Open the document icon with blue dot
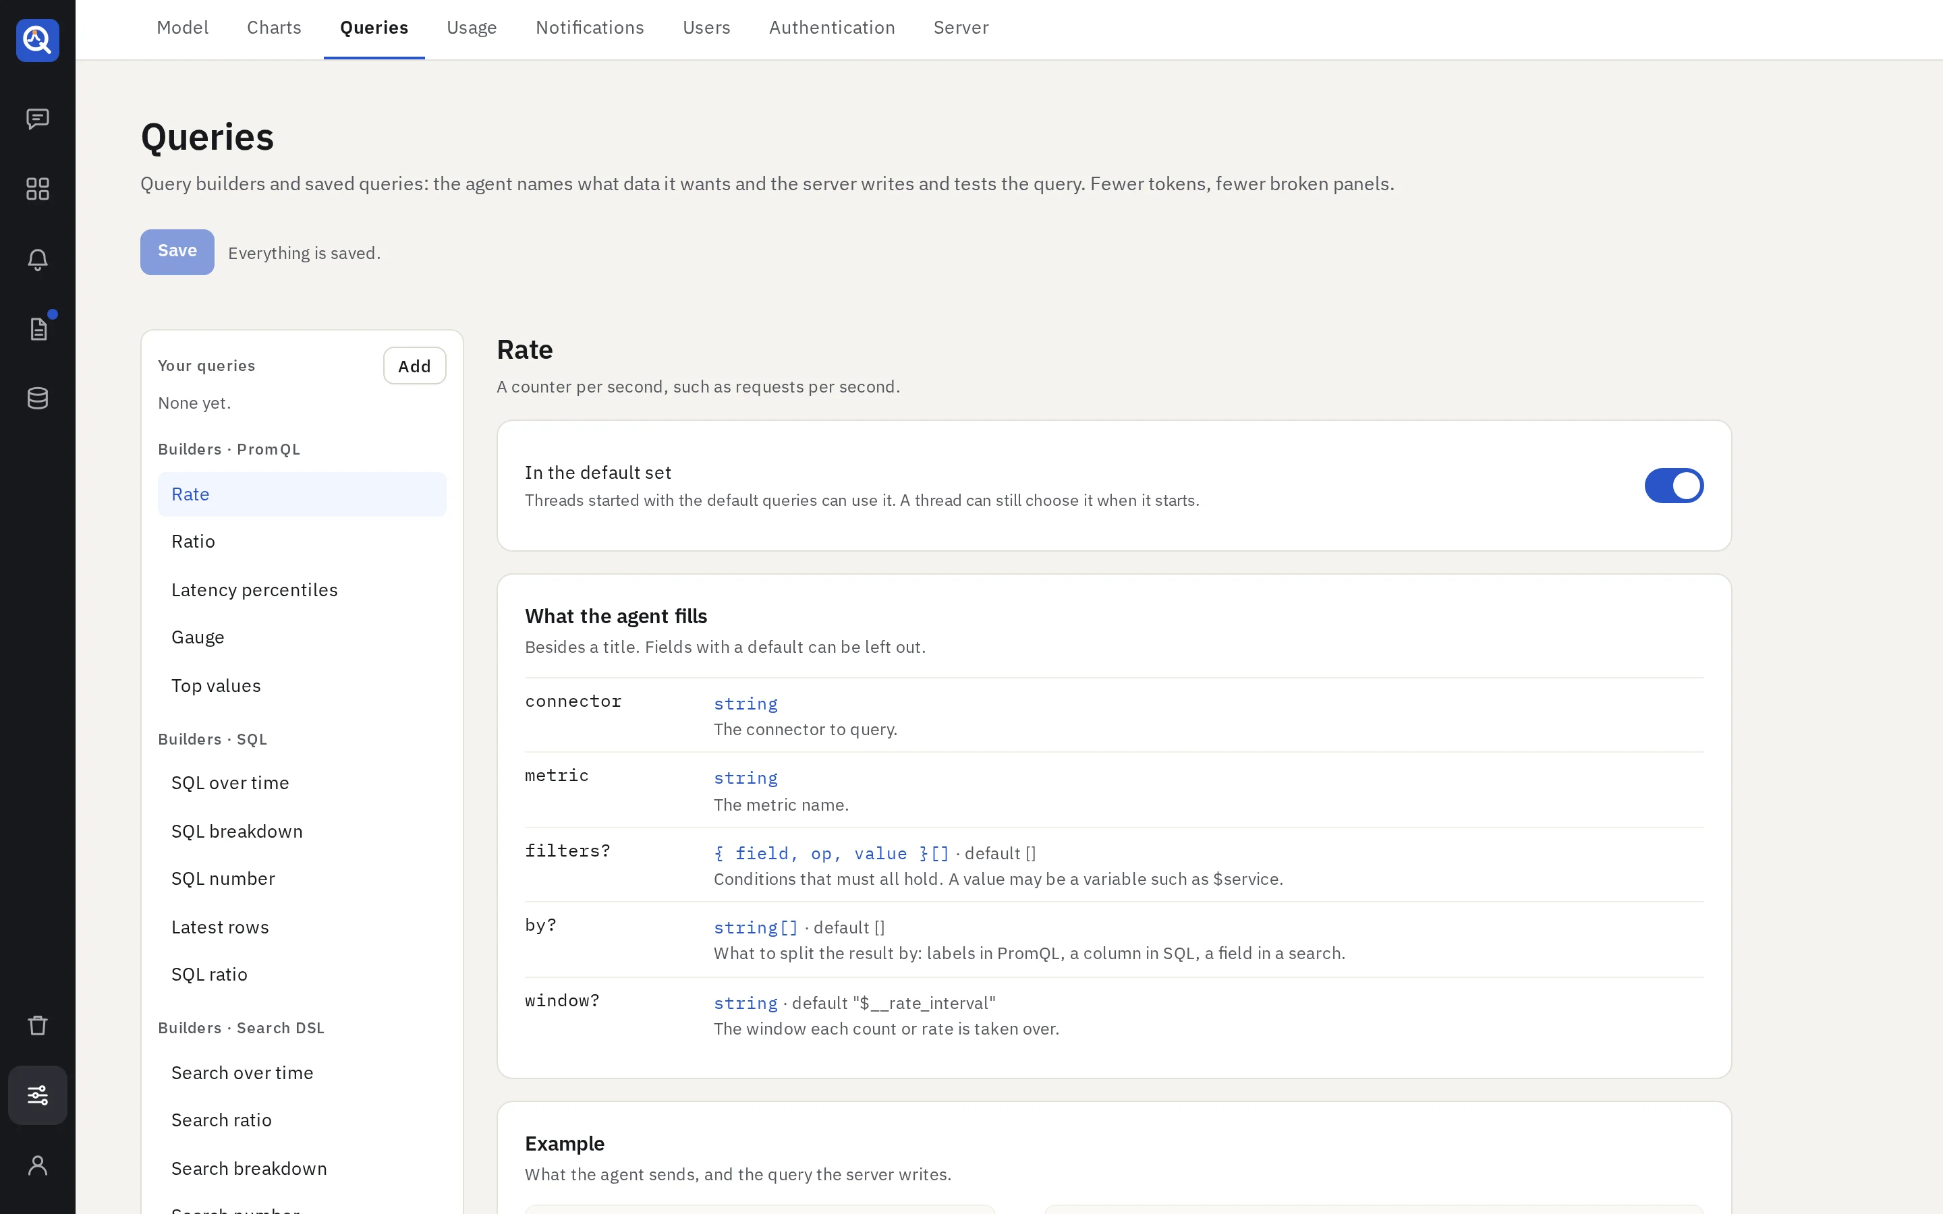The image size is (1943, 1214). (38, 329)
